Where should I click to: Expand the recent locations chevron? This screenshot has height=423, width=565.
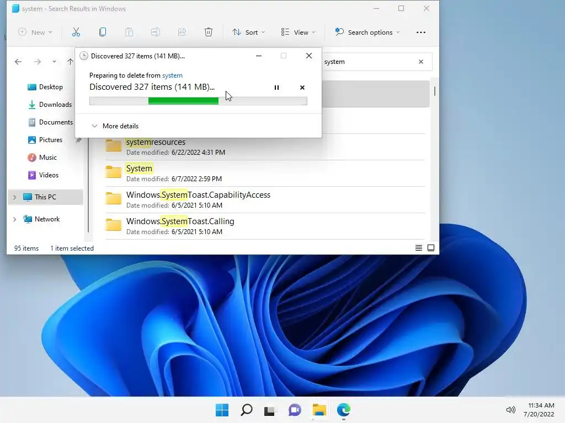54,62
